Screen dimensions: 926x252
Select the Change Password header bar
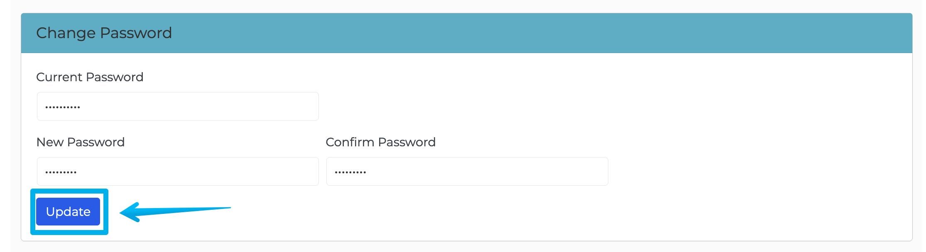tap(463, 33)
